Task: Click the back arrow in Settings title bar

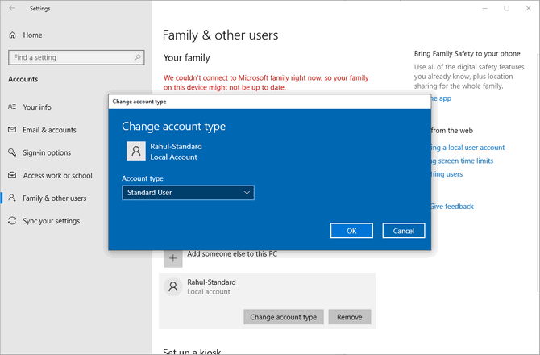Action: (x=12, y=9)
